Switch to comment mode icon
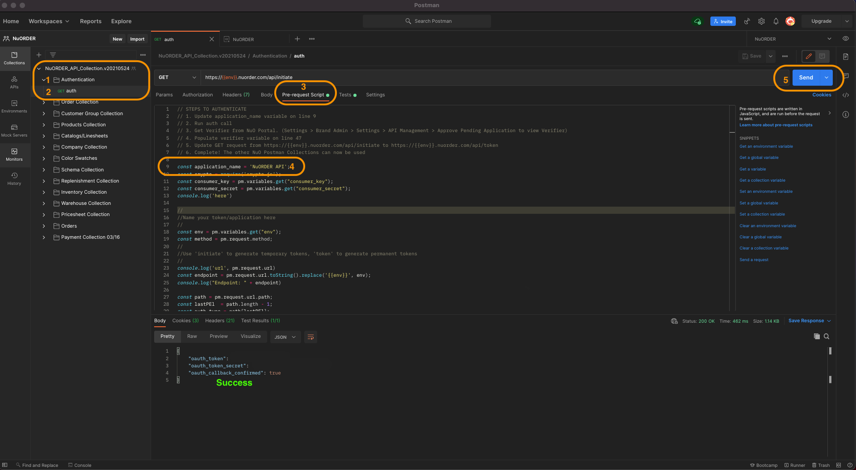Screen dimensions: 856x470 (822, 56)
